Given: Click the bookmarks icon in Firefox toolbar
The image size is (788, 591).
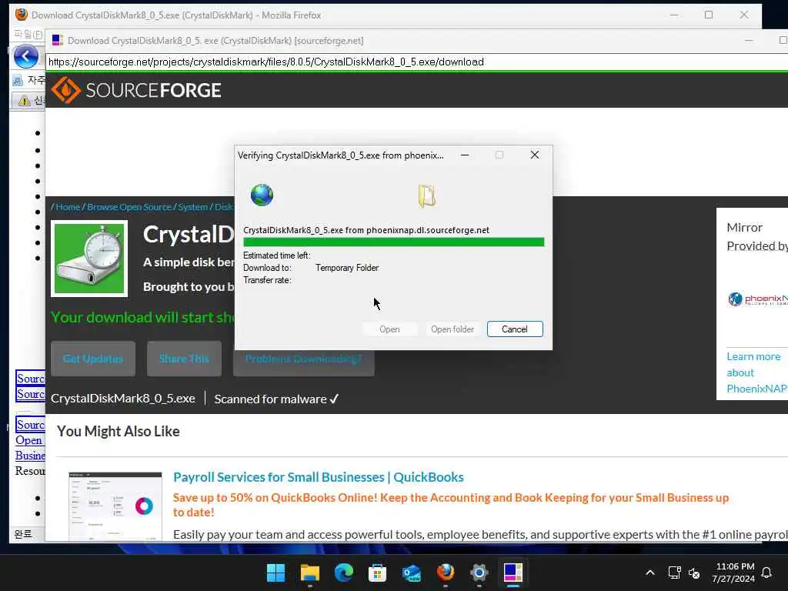Looking at the screenshot, I should pyautogui.click(x=18, y=80).
